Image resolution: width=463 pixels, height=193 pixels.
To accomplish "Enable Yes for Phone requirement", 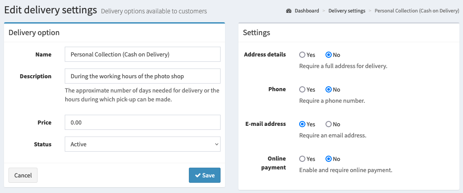I will pos(302,89).
